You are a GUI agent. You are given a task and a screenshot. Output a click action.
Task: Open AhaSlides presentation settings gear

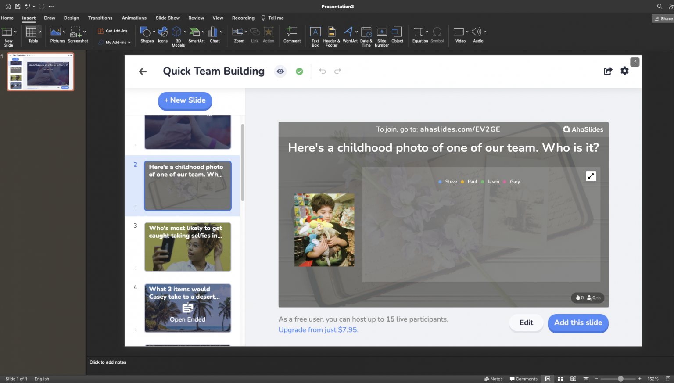coord(624,71)
